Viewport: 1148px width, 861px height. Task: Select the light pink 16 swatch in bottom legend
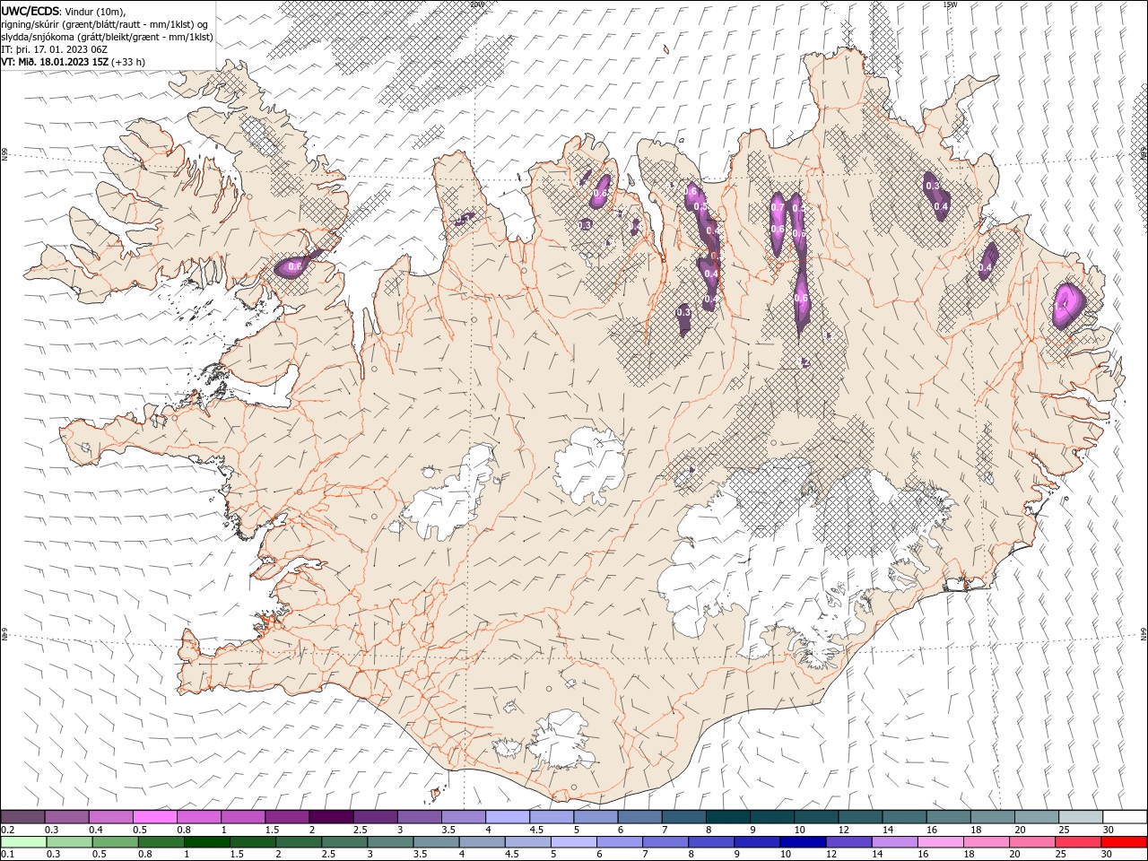(x=941, y=842)
